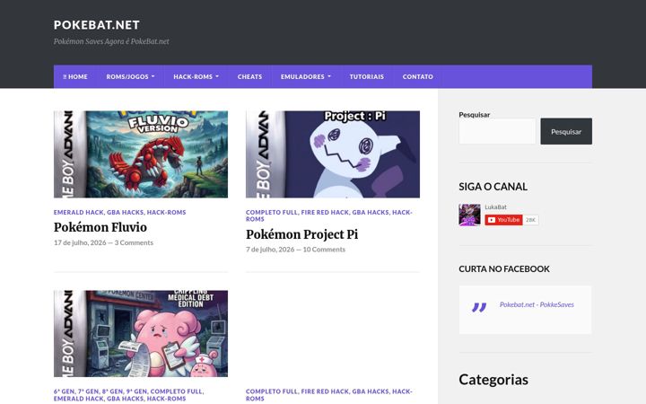Open the Medical Debt Edition Blissey thumbnail

pyautogui.click(x=141, y=333)
